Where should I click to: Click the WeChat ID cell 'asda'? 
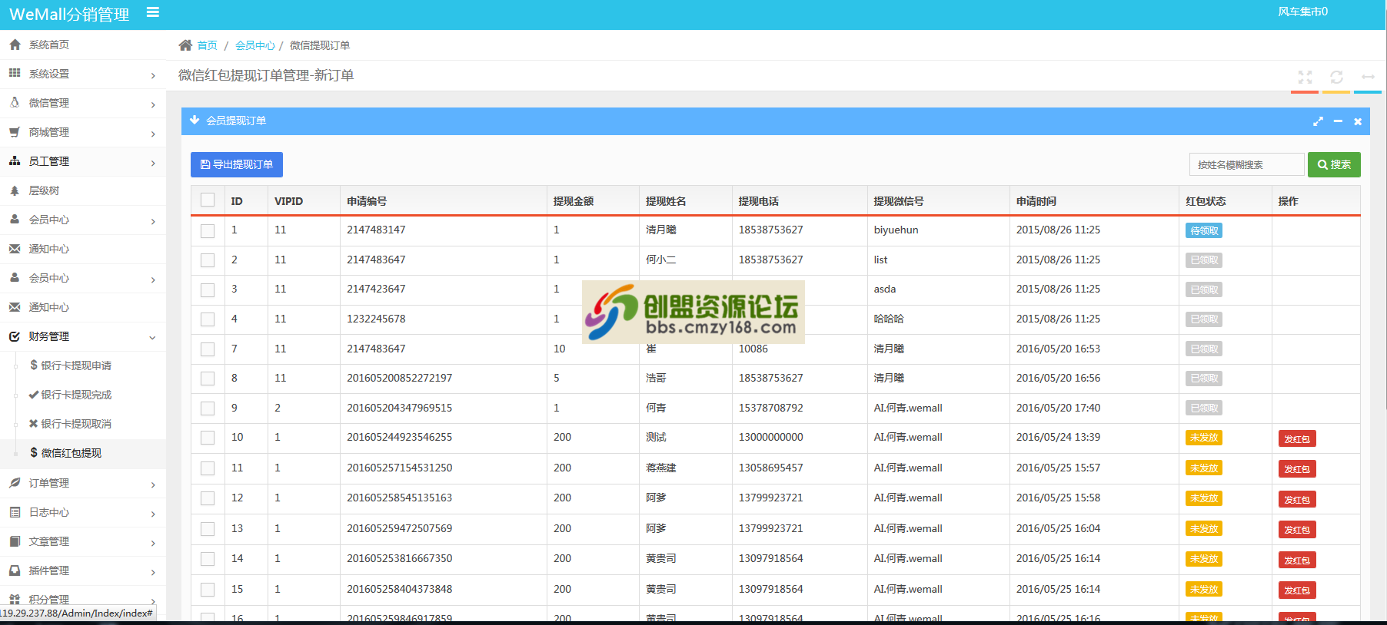(884, 289)
